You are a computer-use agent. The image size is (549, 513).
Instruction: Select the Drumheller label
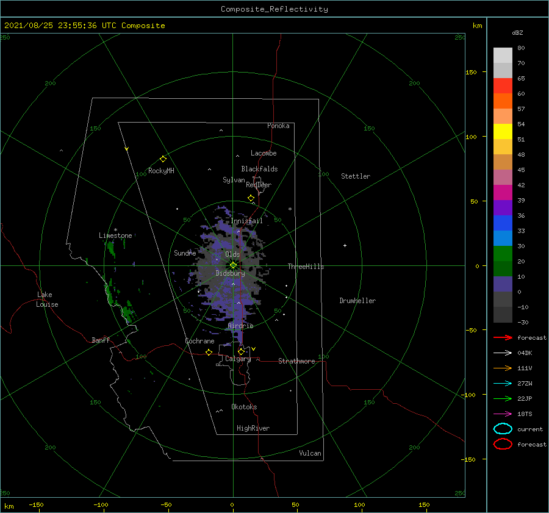click(x=357, y=301)
